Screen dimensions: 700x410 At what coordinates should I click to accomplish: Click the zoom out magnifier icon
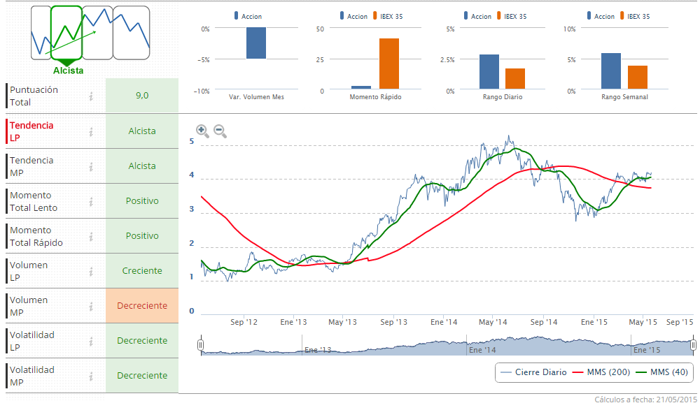219,130
